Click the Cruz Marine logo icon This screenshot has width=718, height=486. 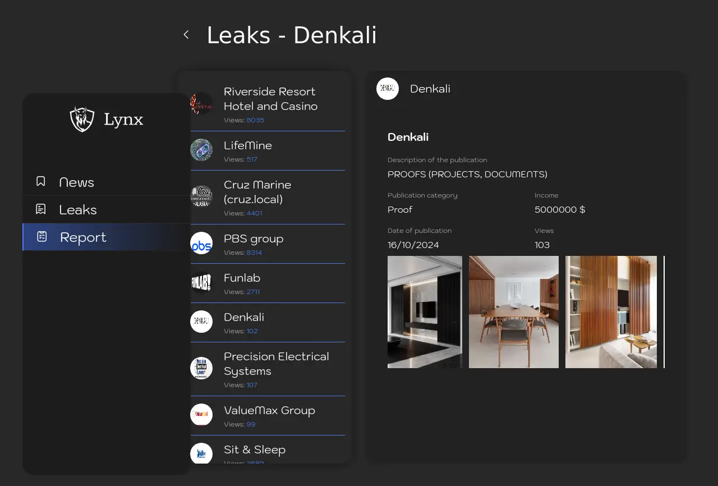(201, 196)
